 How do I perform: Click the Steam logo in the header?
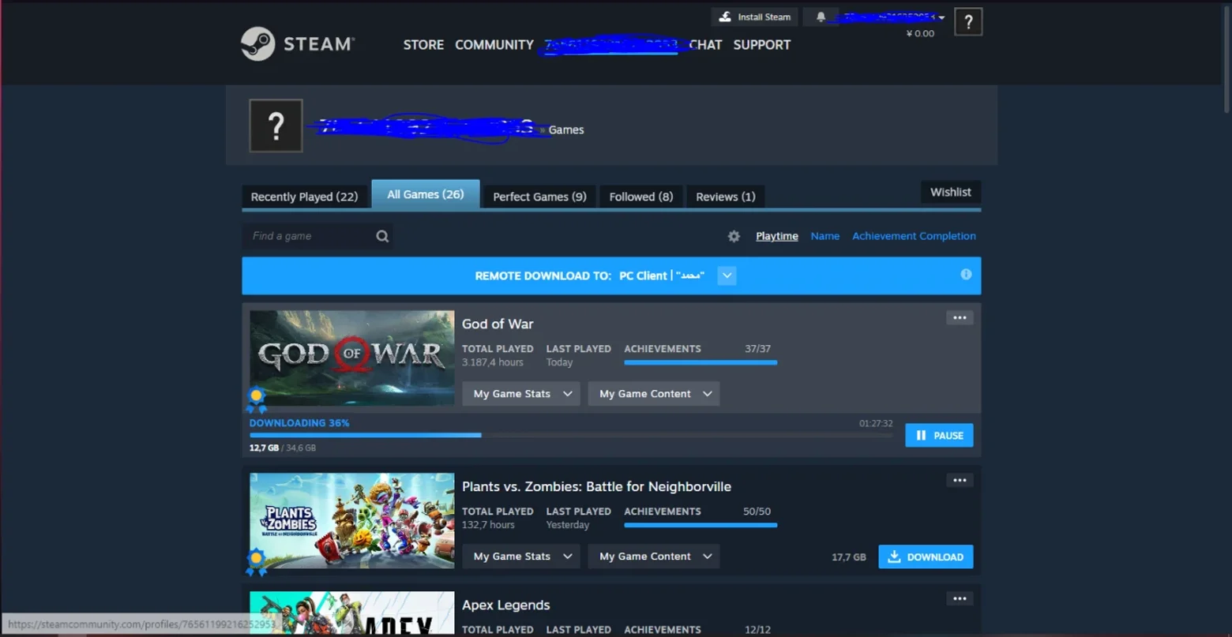click(298, 44)
